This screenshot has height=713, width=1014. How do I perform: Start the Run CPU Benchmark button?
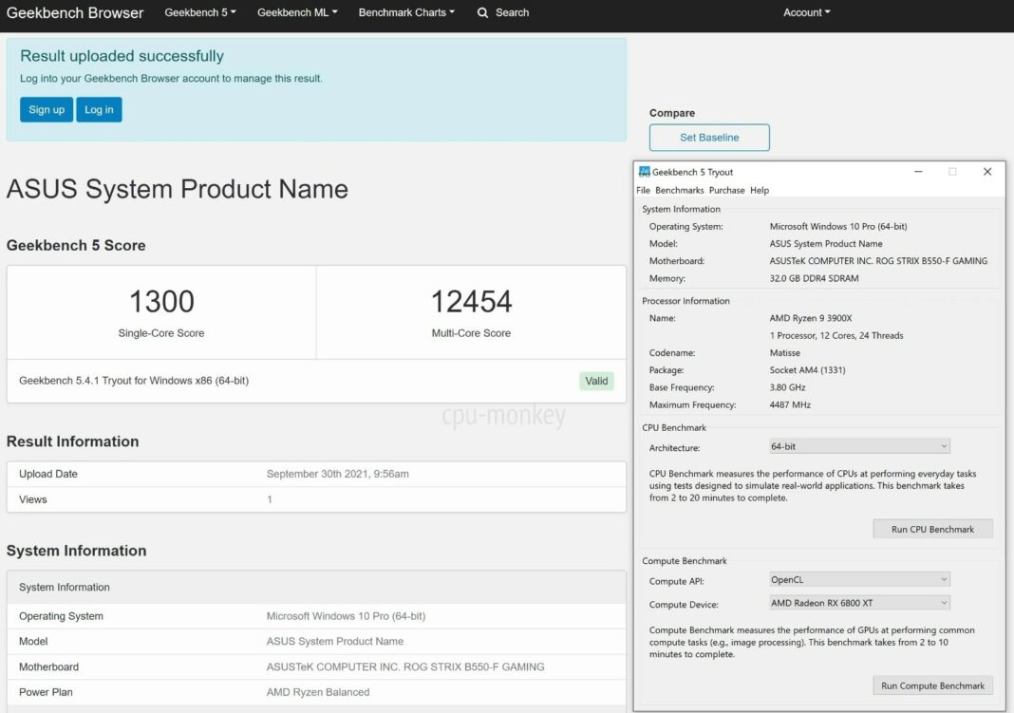coord(932,529)
